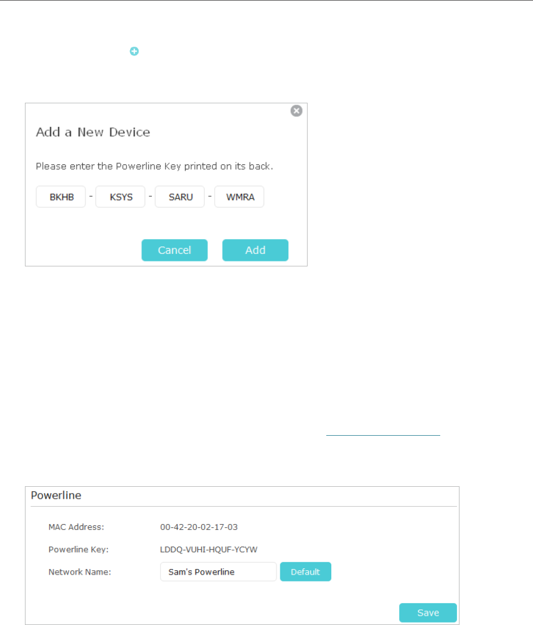
Task: Click the Powerline Key LDDQ-VUHI-HQUF-YCYW
Action: pyautogui.click(x=209, y=549)
